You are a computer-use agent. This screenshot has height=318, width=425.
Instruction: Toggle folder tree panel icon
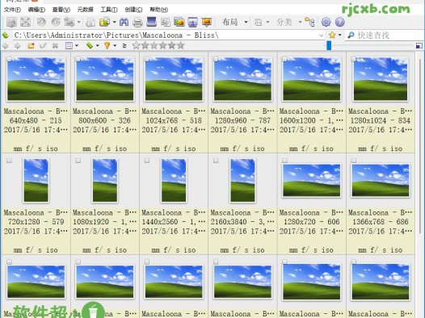tap(309, 22)
